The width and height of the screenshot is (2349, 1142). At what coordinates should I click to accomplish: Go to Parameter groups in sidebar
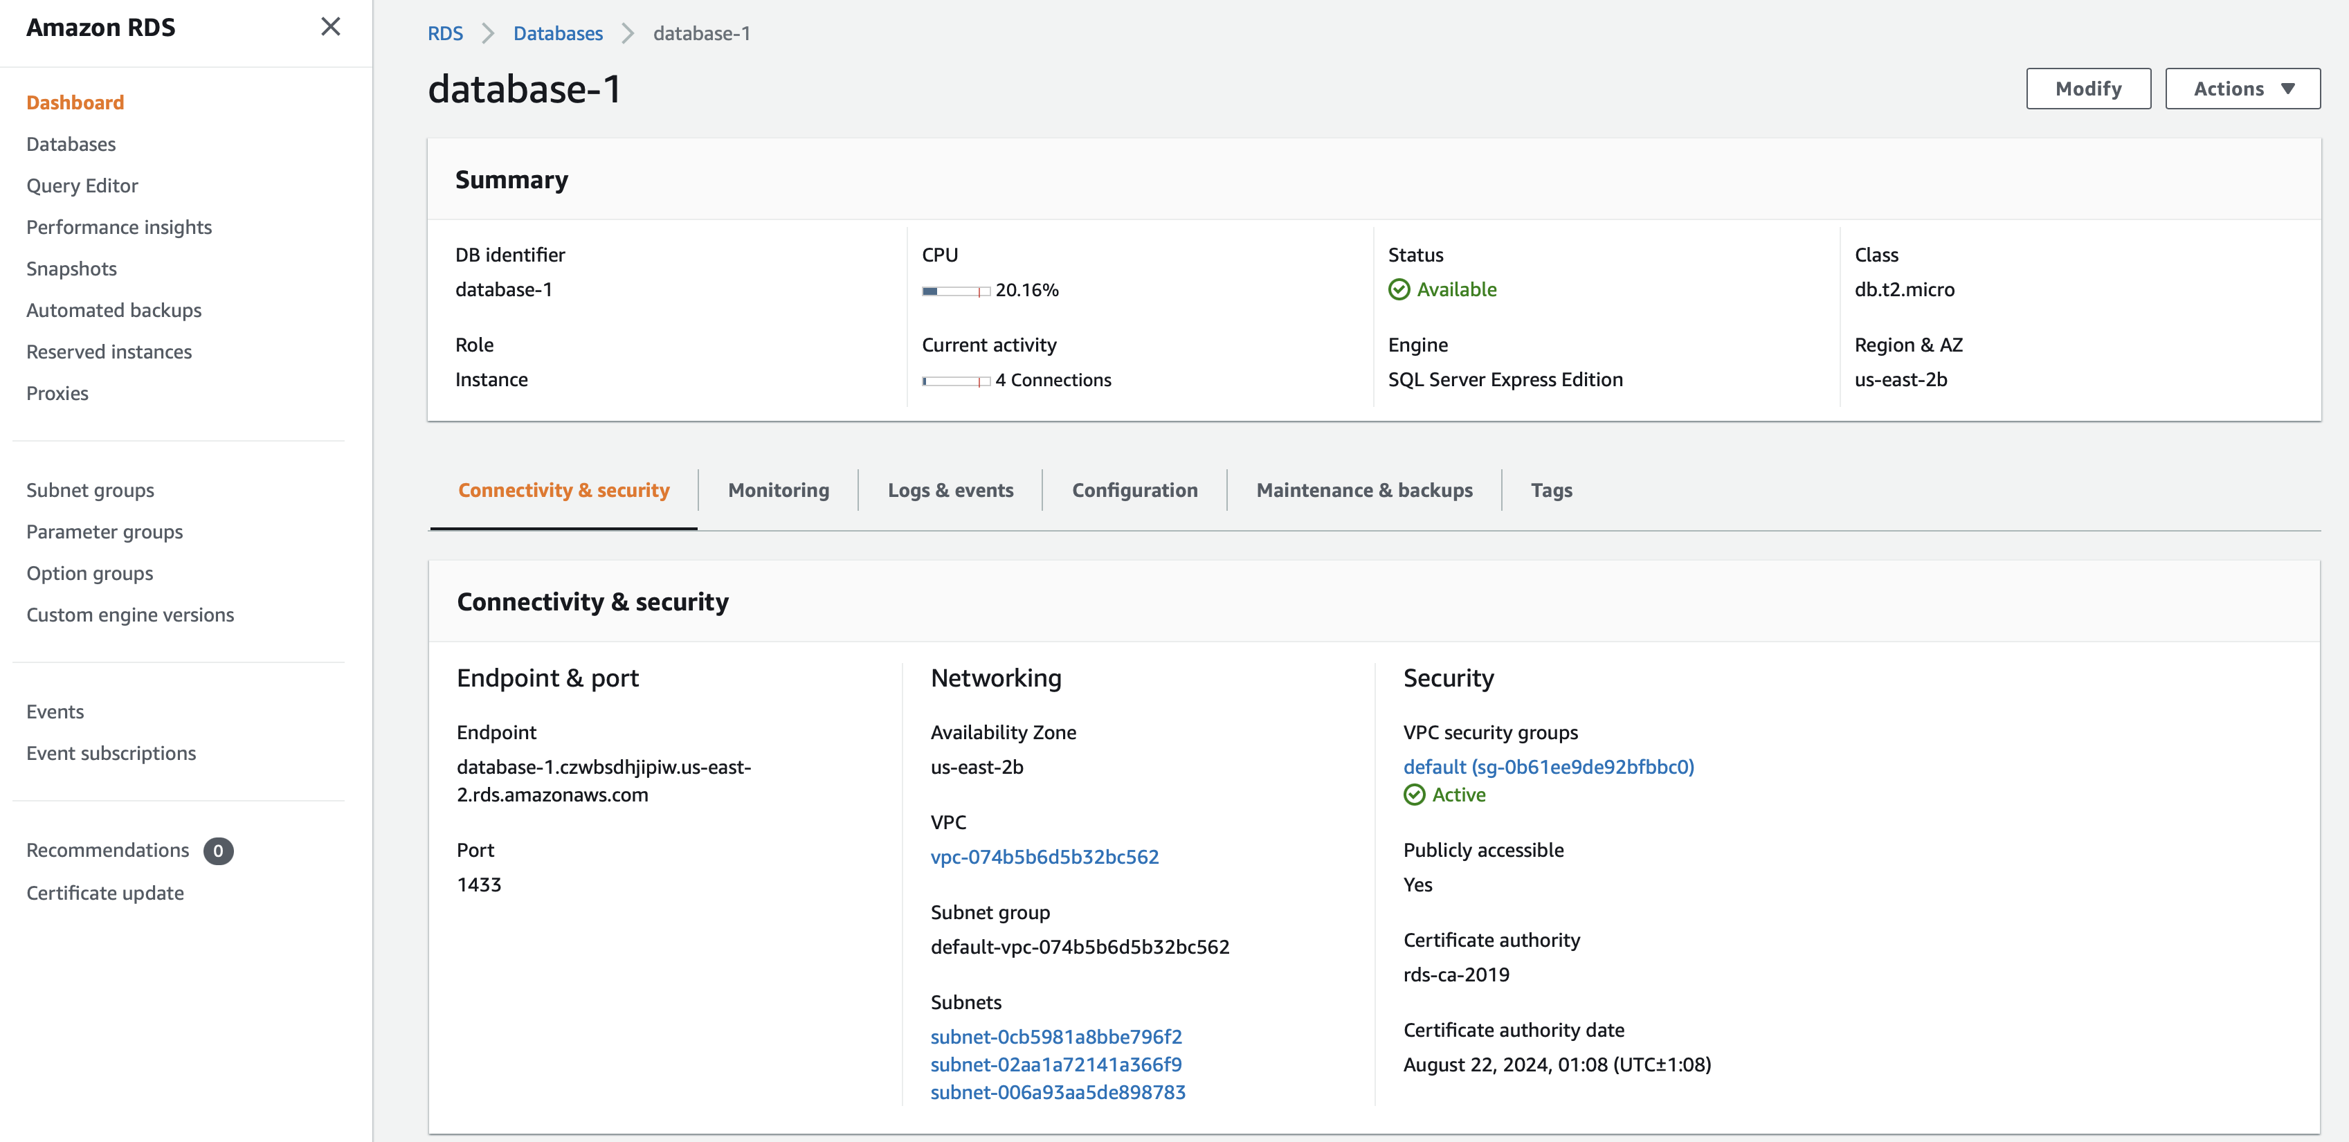coord(104,532)
